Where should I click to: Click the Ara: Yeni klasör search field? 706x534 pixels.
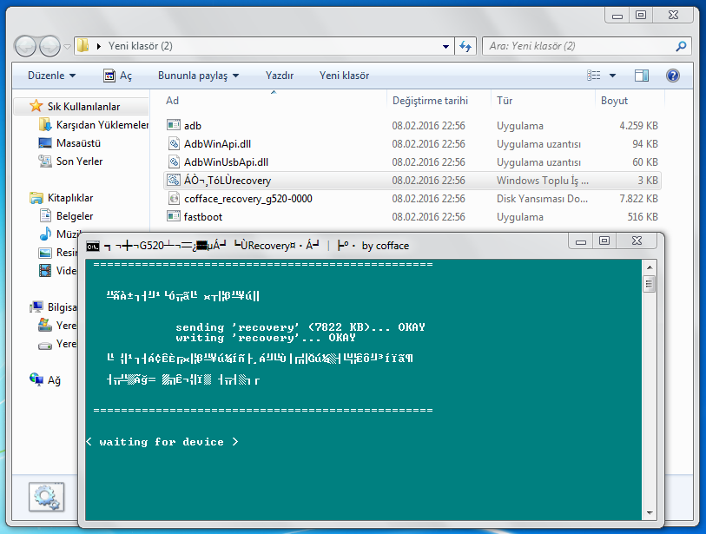click(x=581, y=46)
